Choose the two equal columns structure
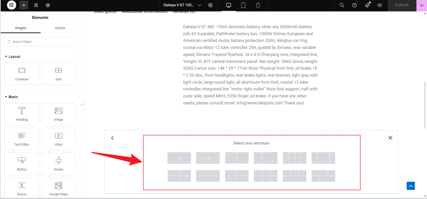The height and width of the screenshot is (199, 427). pos(236,158)
